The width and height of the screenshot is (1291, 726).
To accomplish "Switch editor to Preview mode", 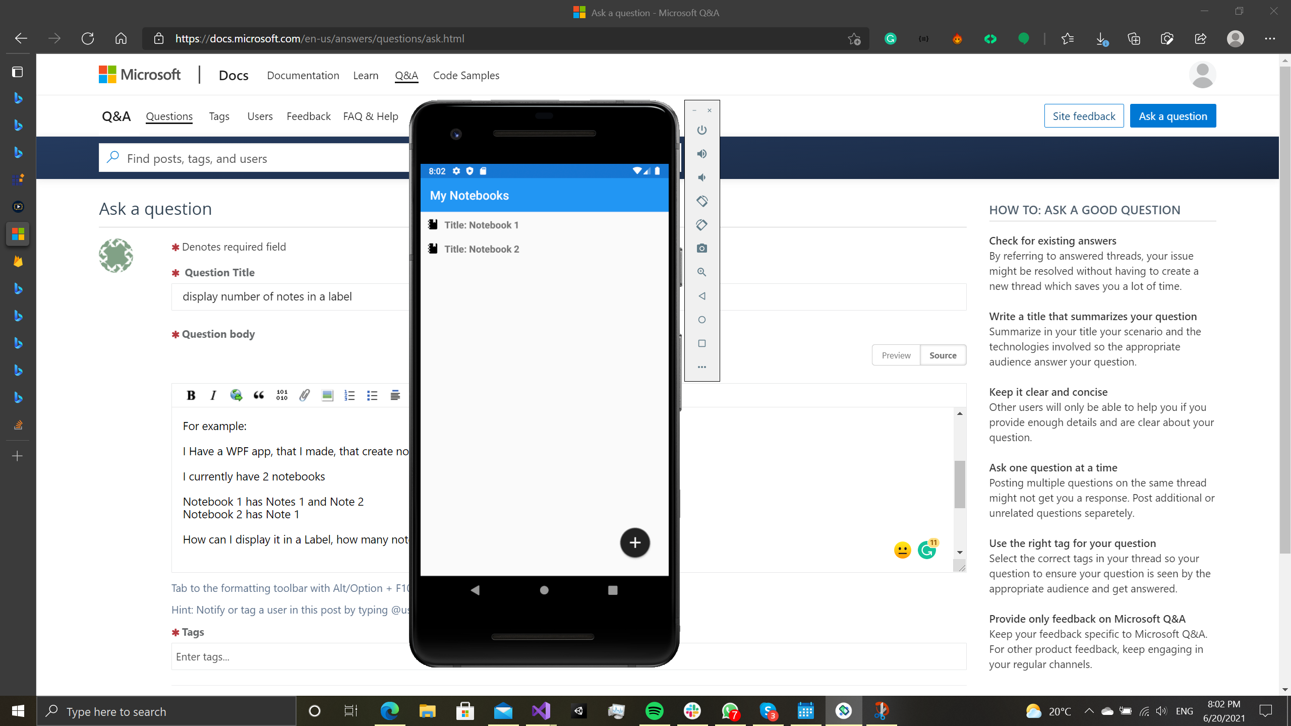I will [896, 355].
